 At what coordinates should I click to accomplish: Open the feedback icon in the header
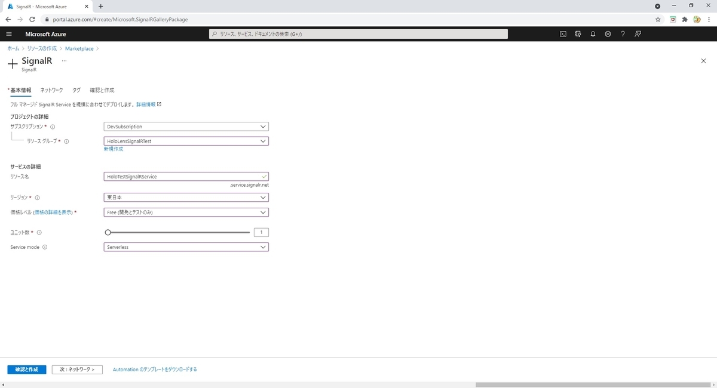pyautogui.click(x=638, y=34)
